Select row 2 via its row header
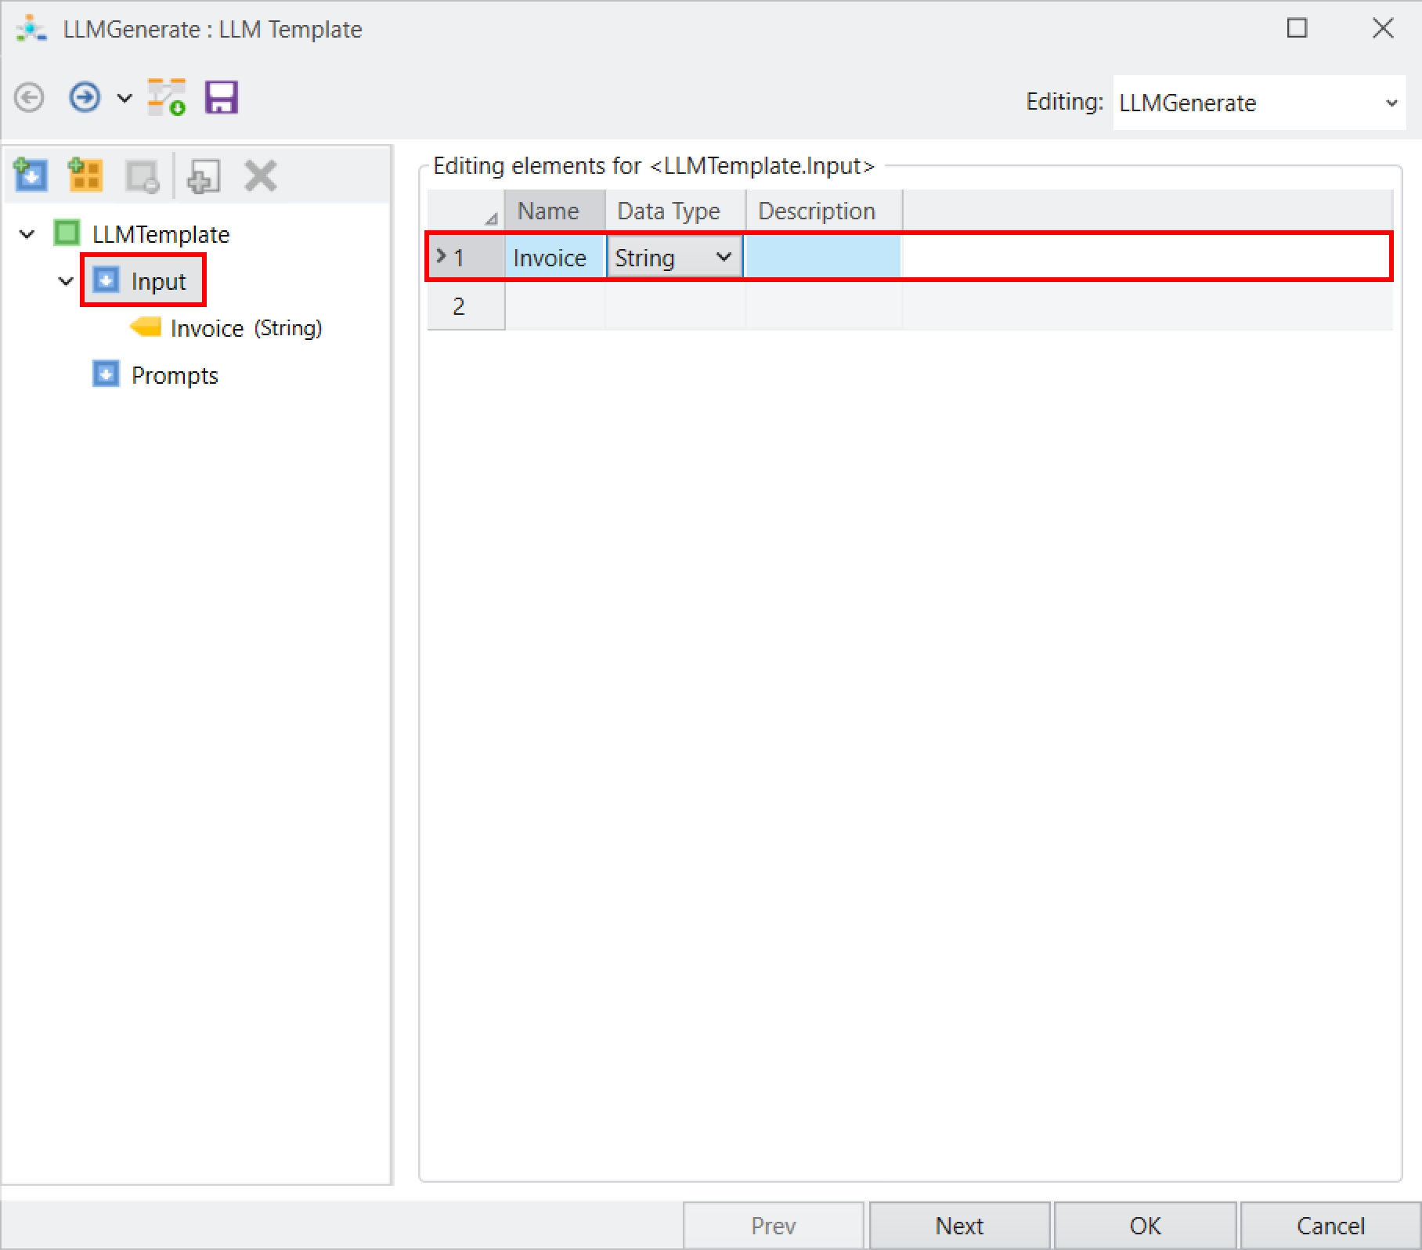The width and height of the screenshot is (1422, 1250). [466, 305]
